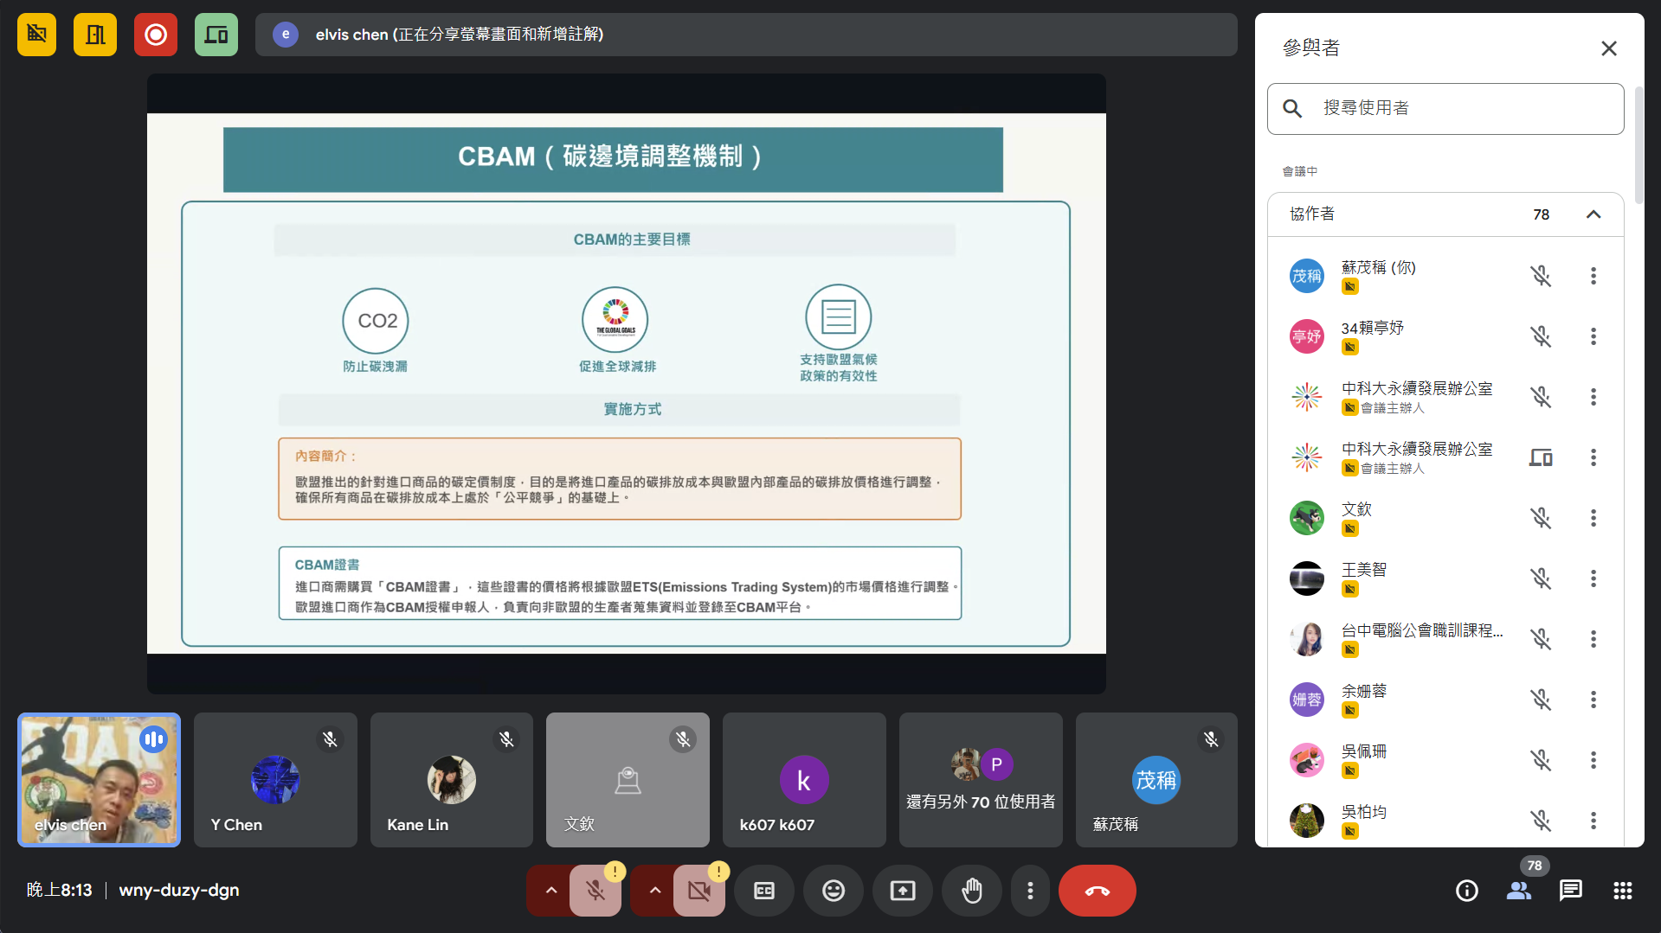Collapse the 協作者 section chevron

pyautogui.click(x=1593, y=214)
